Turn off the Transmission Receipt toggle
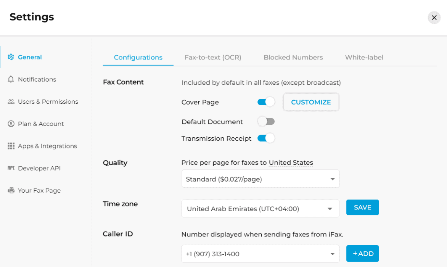The height and width of the screenshot is (267, 447). [x=266, y=138]
